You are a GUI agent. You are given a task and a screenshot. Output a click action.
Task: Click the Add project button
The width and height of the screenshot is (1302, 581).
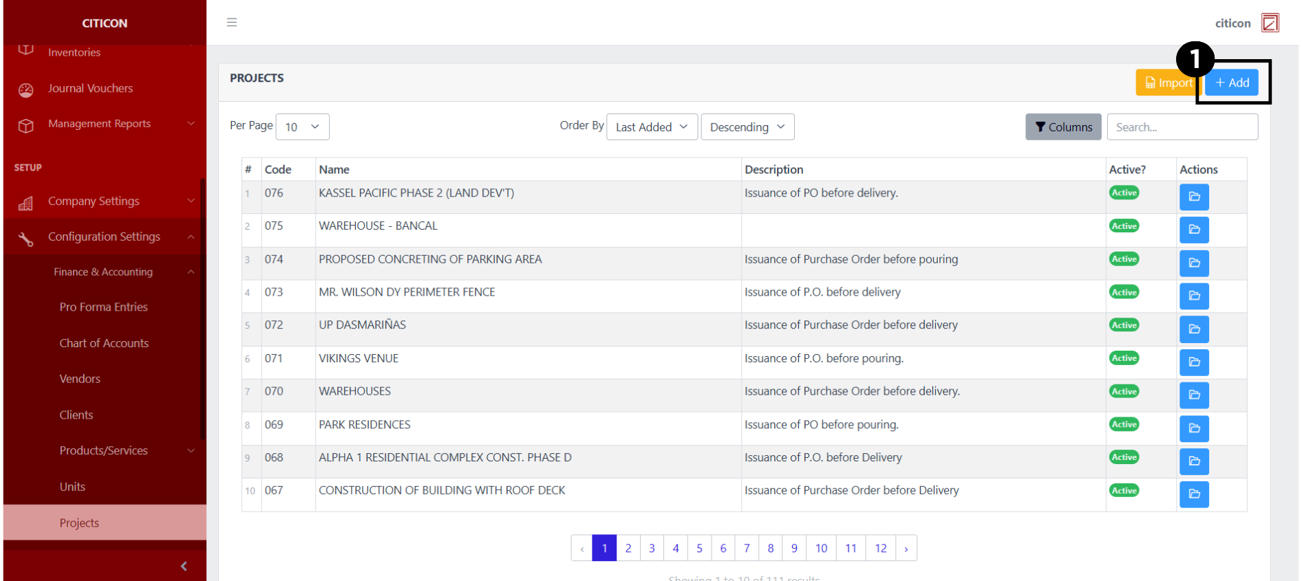tap(1232, 83)
